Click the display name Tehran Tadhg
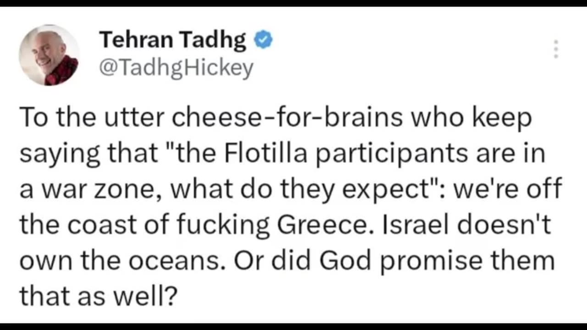587x330 pixels. click(x=173, y=41)
